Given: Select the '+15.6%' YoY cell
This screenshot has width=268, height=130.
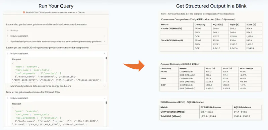Looking at the screenshot, I should [x=250, y=82].
